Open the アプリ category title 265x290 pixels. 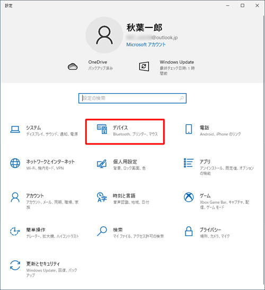(205, 161)
